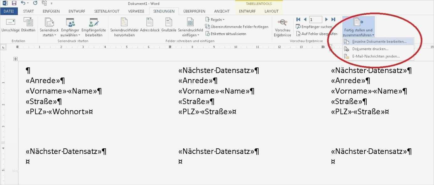Screen dimensions: 434x185
Task: Click the table move handle
Action: (15, 59)
